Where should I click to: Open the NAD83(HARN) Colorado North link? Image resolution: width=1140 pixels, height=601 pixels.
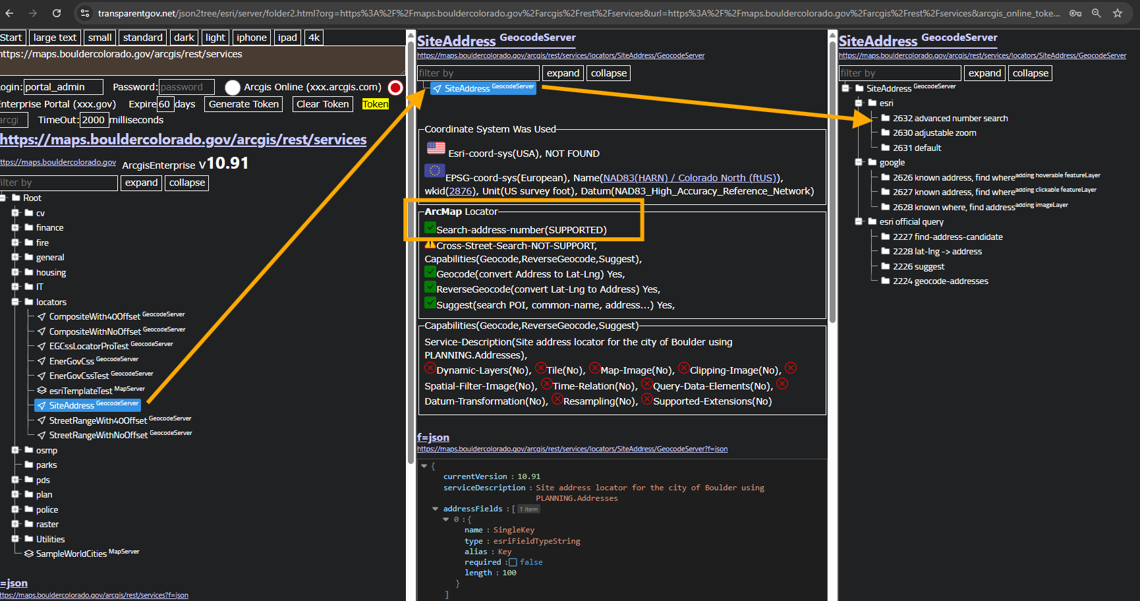(x=690, y=178)
